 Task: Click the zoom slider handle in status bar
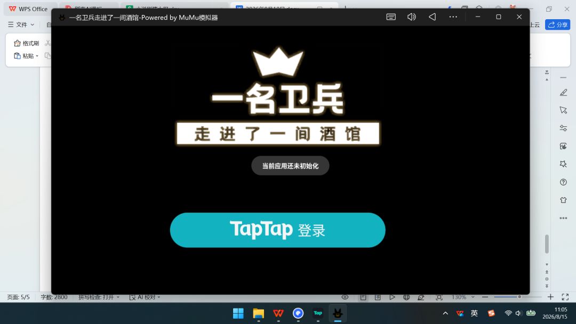click(519, 297)
